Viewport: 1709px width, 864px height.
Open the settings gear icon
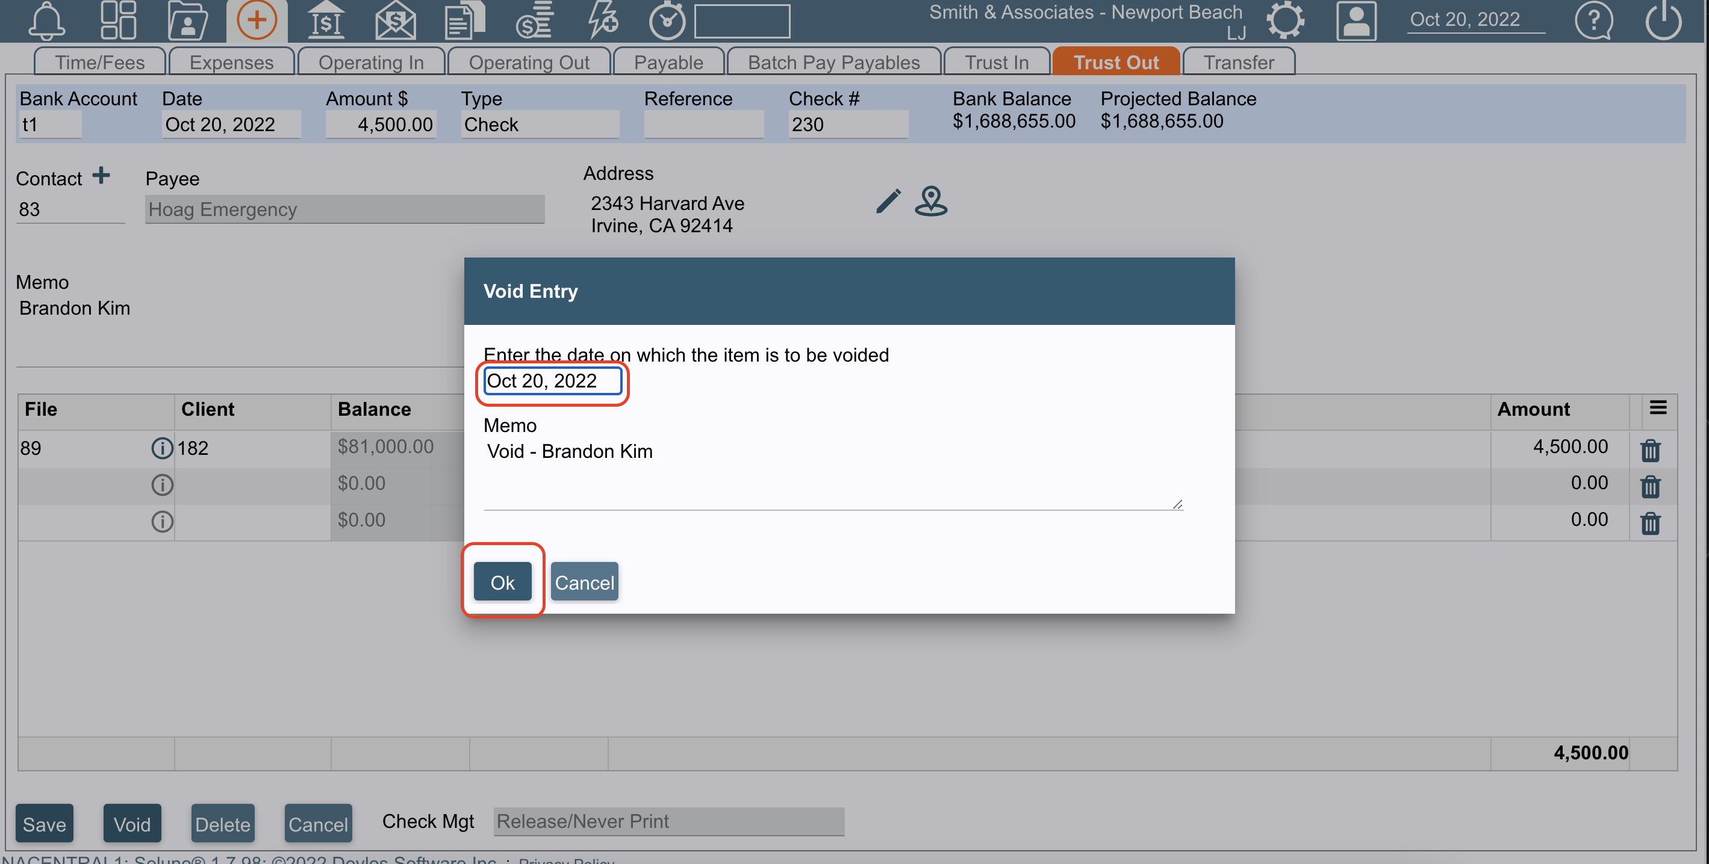point(1285,20)
